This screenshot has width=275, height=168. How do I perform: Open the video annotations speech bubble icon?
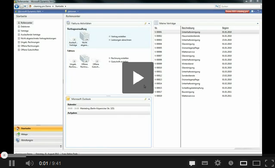coord(192,163)
